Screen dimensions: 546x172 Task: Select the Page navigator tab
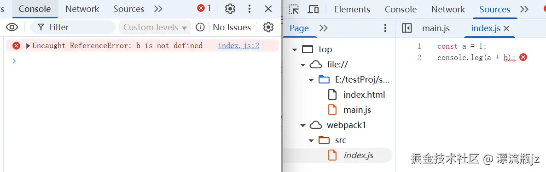pyautogui.click(x=299, y=28)
